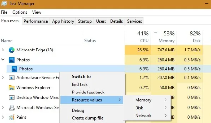Viewport: 211px width, 123px height.
Task: Sort by the Memory column header
Action: point(164,37)
